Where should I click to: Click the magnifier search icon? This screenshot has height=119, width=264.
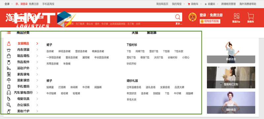point(178,17)
